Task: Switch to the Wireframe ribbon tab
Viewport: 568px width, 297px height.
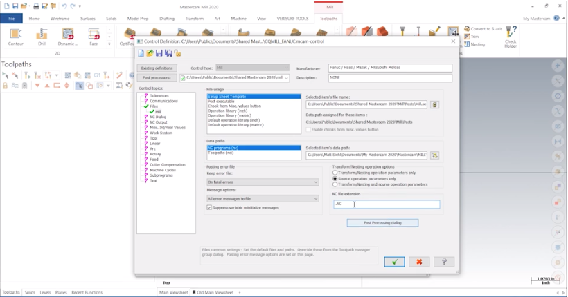Action: (60, 19)
